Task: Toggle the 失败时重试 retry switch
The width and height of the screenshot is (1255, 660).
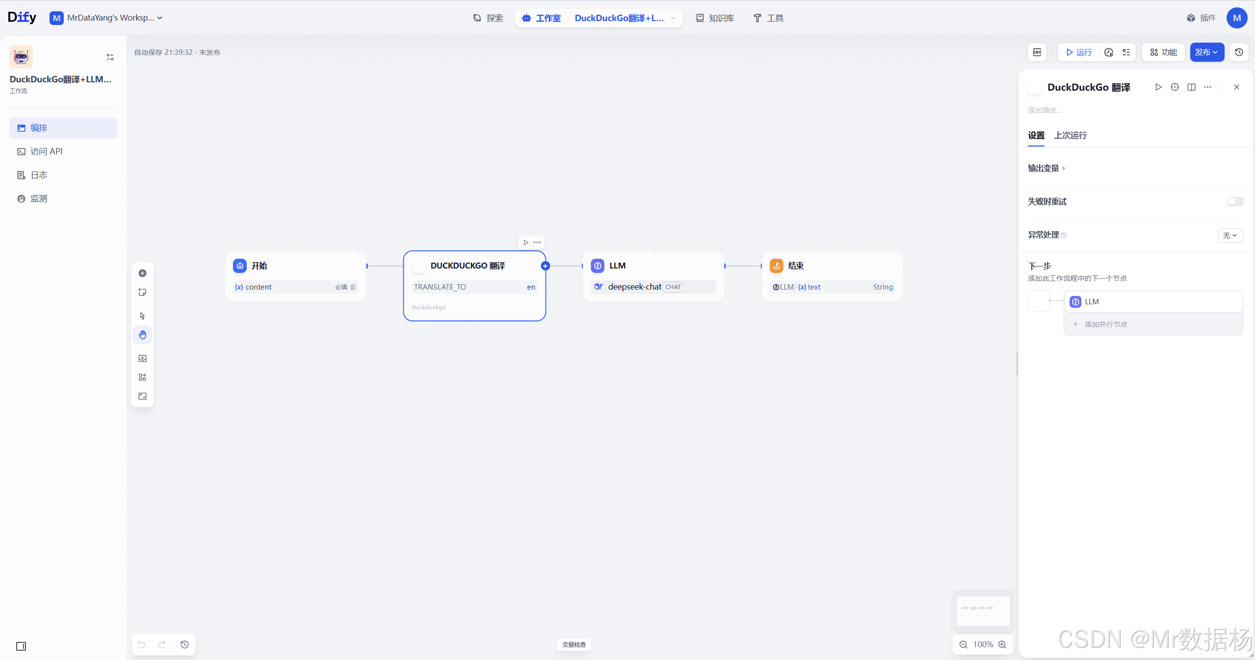Action: click(1235, 202)
